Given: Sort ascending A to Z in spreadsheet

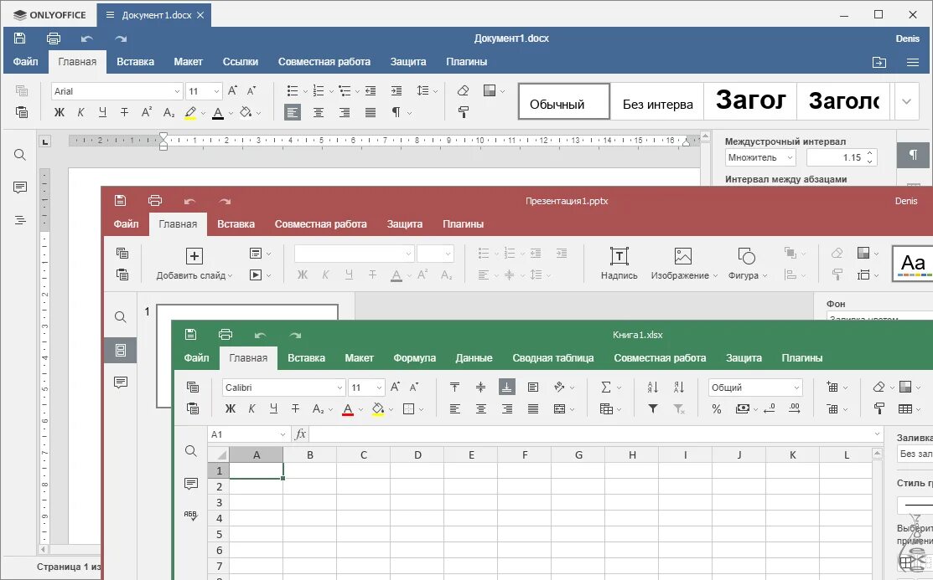Looking at the screenshot, I should click(x=653, y=388).
